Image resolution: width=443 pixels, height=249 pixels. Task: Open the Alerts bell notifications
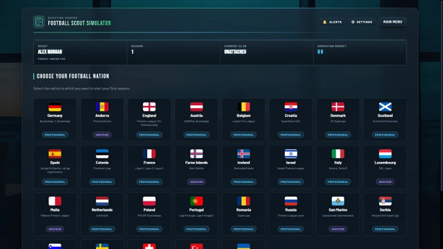[x=332, y=22]
